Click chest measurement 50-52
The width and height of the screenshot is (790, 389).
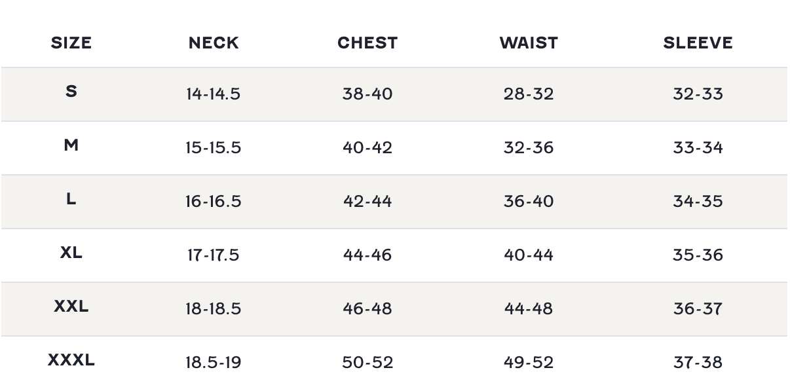pyautogui.click(x=367, y=363)
